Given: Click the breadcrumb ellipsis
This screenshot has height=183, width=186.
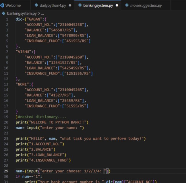Looking at the screenshot, I should pos(42,14).
